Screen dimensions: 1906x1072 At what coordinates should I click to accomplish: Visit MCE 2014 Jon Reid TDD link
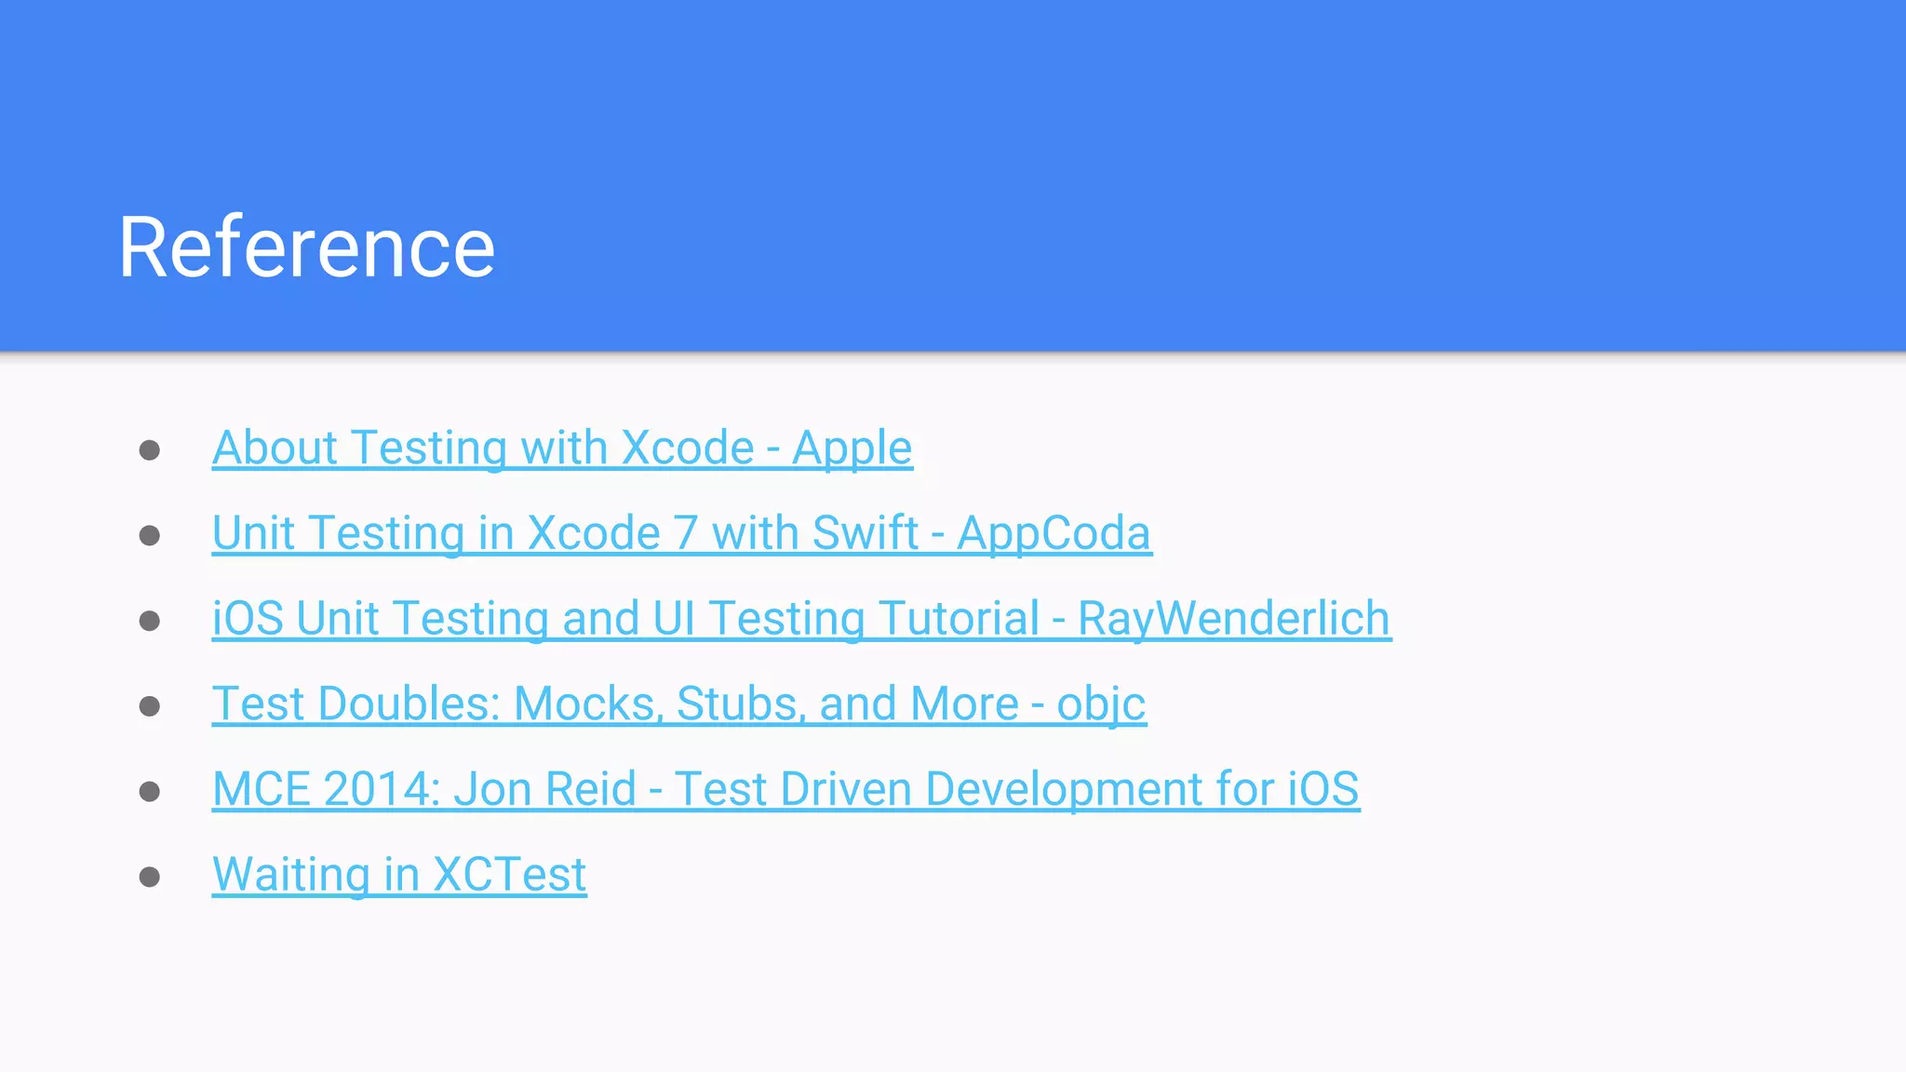(x=785, y=789)
